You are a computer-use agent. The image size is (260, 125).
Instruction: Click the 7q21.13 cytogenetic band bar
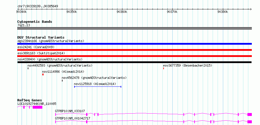click(134, 28)
